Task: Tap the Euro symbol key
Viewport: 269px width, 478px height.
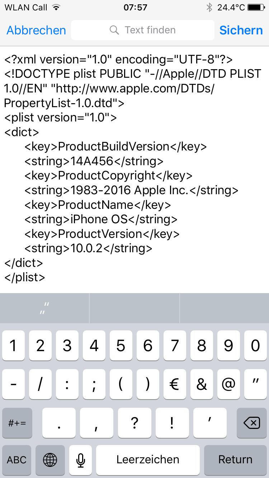Action: (x=175, y=384)
